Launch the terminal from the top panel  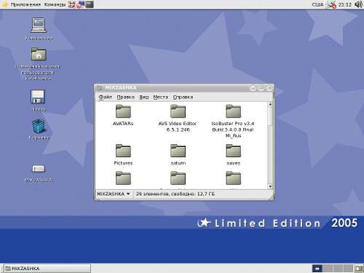[90, 4]
